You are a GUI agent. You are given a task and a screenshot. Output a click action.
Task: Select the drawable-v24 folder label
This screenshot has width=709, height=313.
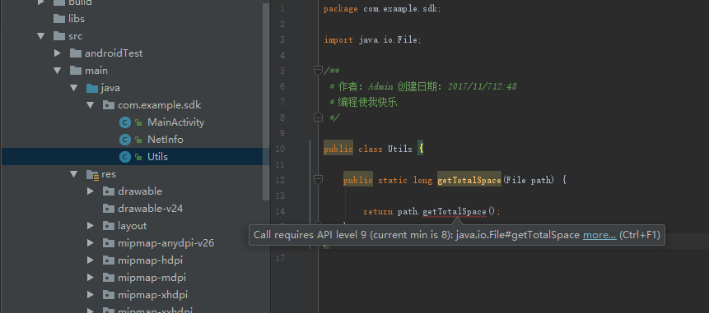click(x=150, y=209)
